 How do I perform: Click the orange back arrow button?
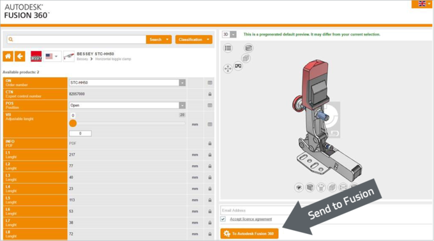[x=20, y=56]
